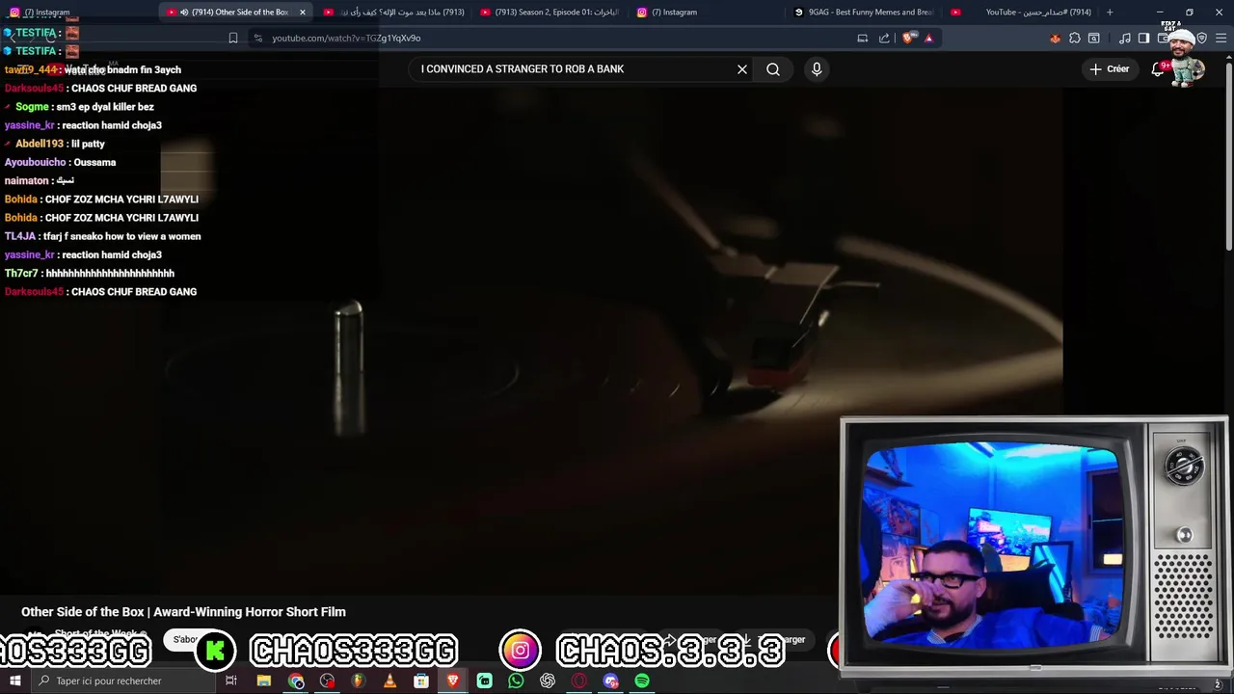
Task: Click the install app icon in address bar
Action: 863,39
